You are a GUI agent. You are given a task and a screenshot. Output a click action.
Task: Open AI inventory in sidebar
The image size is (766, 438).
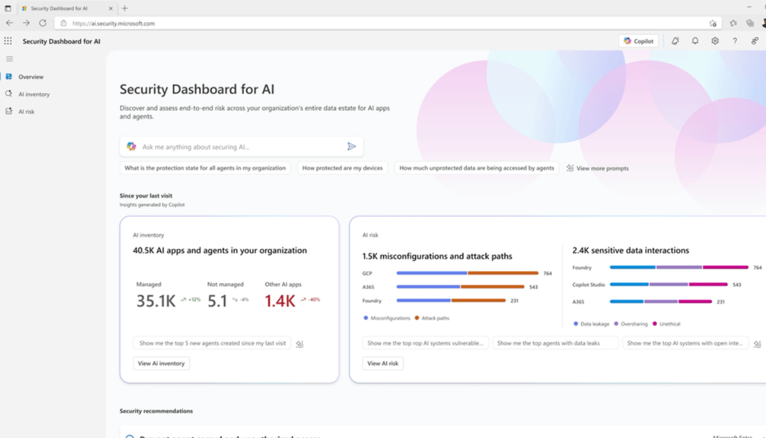click(34, 94)
